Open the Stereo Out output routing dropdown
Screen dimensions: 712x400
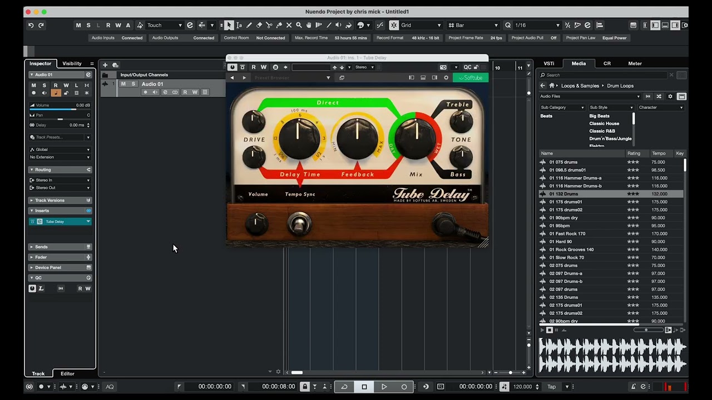pyautogui.click(x=60, y=188)
